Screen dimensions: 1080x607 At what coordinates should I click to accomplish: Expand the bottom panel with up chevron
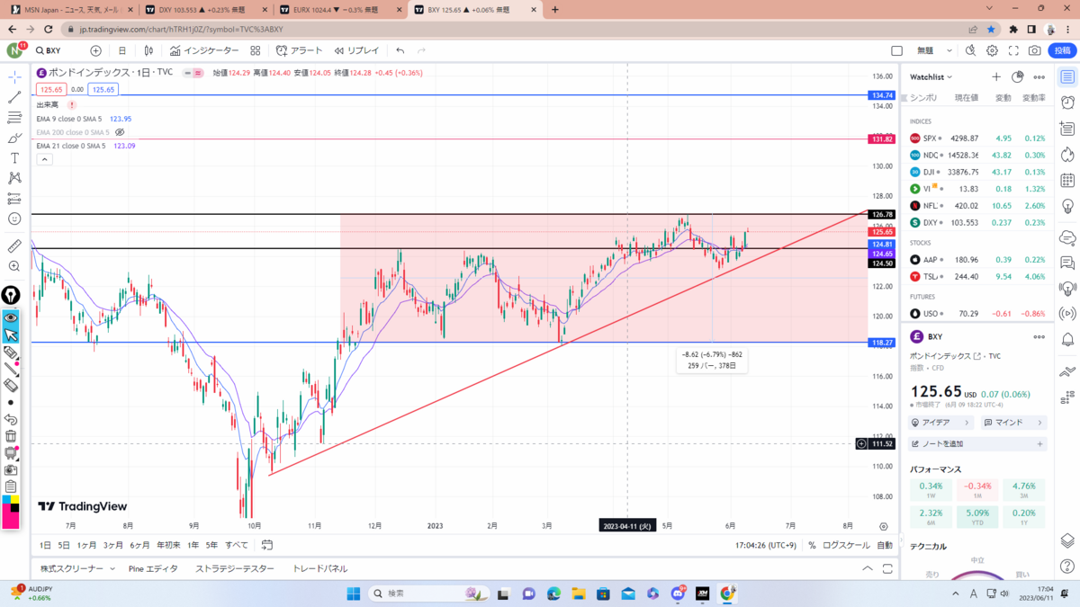click(x=868, y=568)
